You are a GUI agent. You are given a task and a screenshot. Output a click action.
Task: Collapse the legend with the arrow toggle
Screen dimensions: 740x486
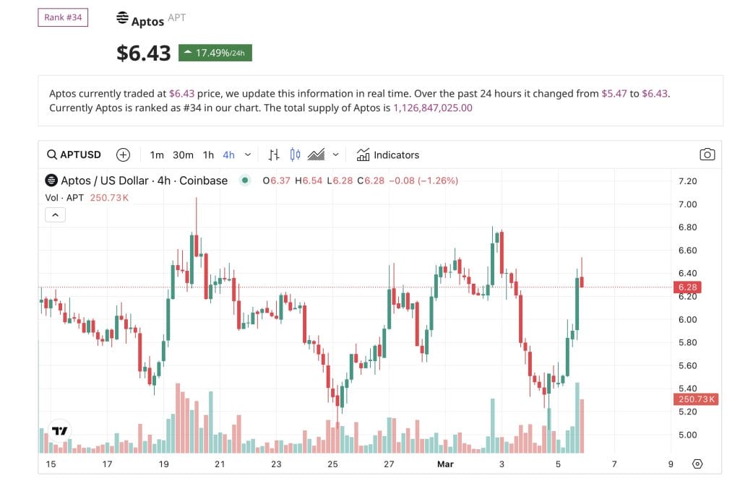tap(56, 214)
